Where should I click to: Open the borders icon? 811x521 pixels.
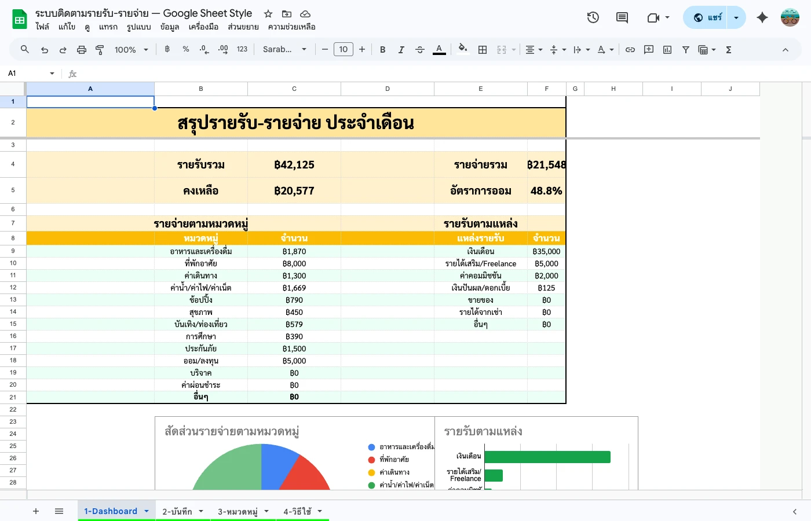coord(482,50)
